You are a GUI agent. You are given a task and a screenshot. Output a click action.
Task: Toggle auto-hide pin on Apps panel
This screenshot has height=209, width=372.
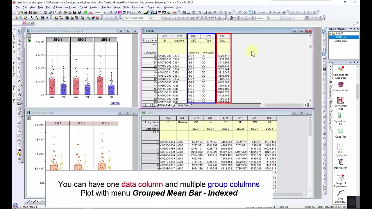click(354, 62)
